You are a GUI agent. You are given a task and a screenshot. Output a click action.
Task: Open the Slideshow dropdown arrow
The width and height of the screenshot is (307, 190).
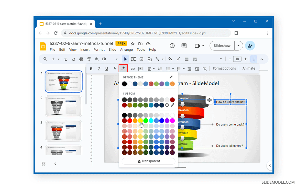pos(238,46)
